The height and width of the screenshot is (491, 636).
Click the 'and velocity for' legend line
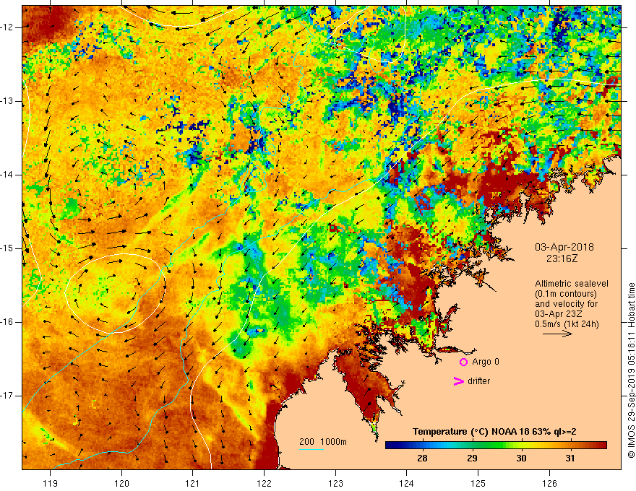566,304
